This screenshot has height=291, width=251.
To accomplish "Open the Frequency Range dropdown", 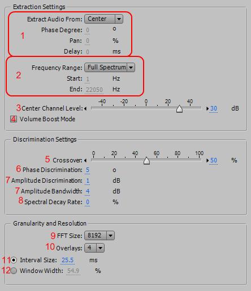I will (110, 67).
